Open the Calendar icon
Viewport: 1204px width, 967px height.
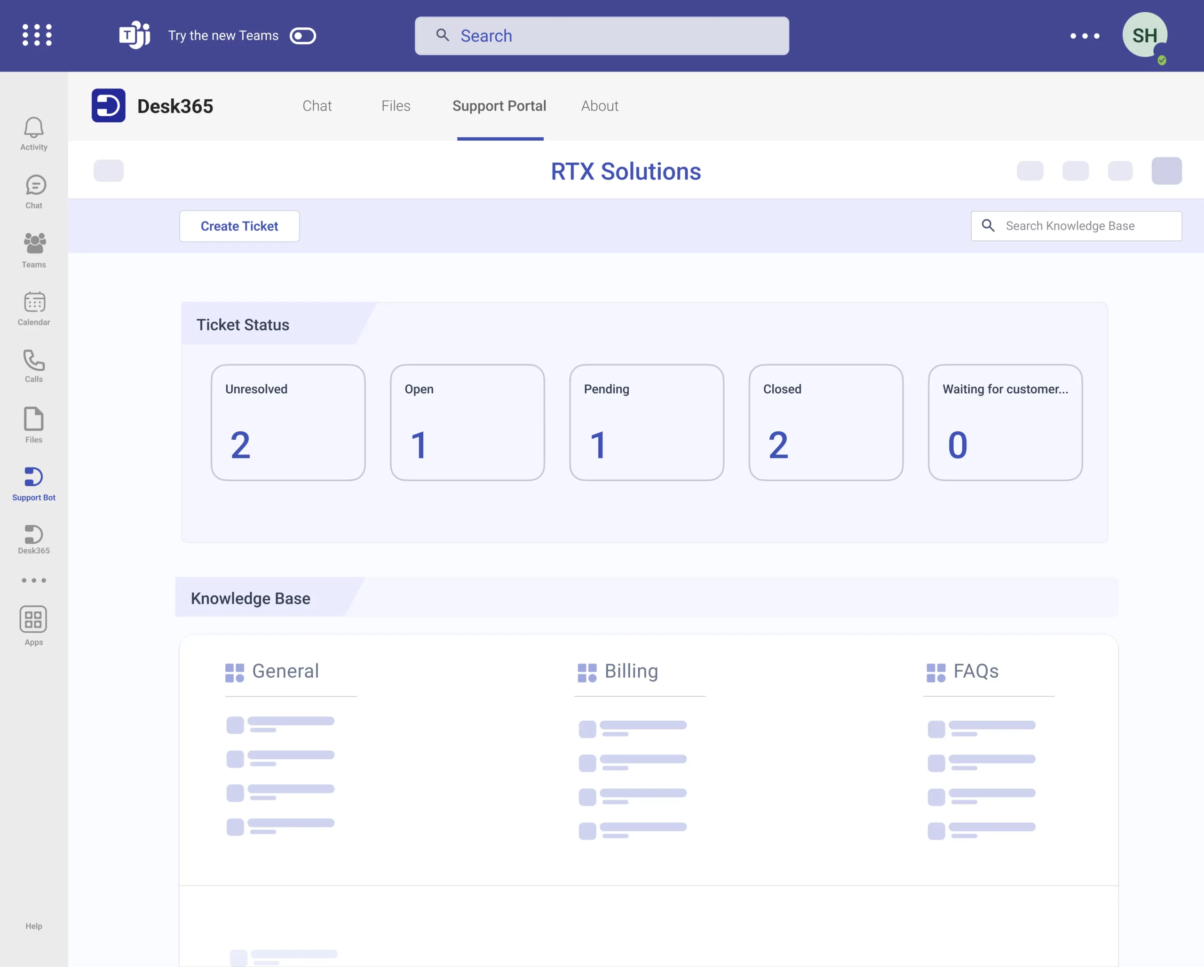tap(33, 308)
